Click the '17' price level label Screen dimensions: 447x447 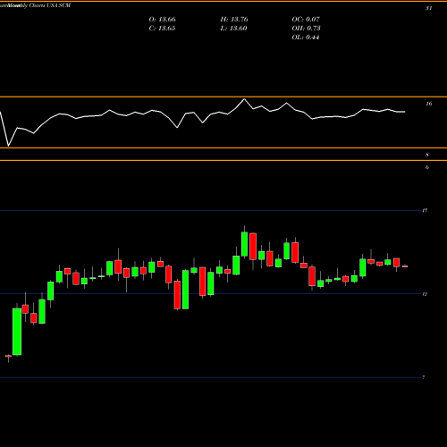point(425,211)
